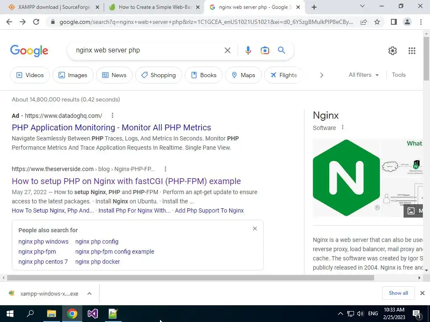430x322 pixels.
Task: Search for nginx php docker
Action: tap(97, 262)
